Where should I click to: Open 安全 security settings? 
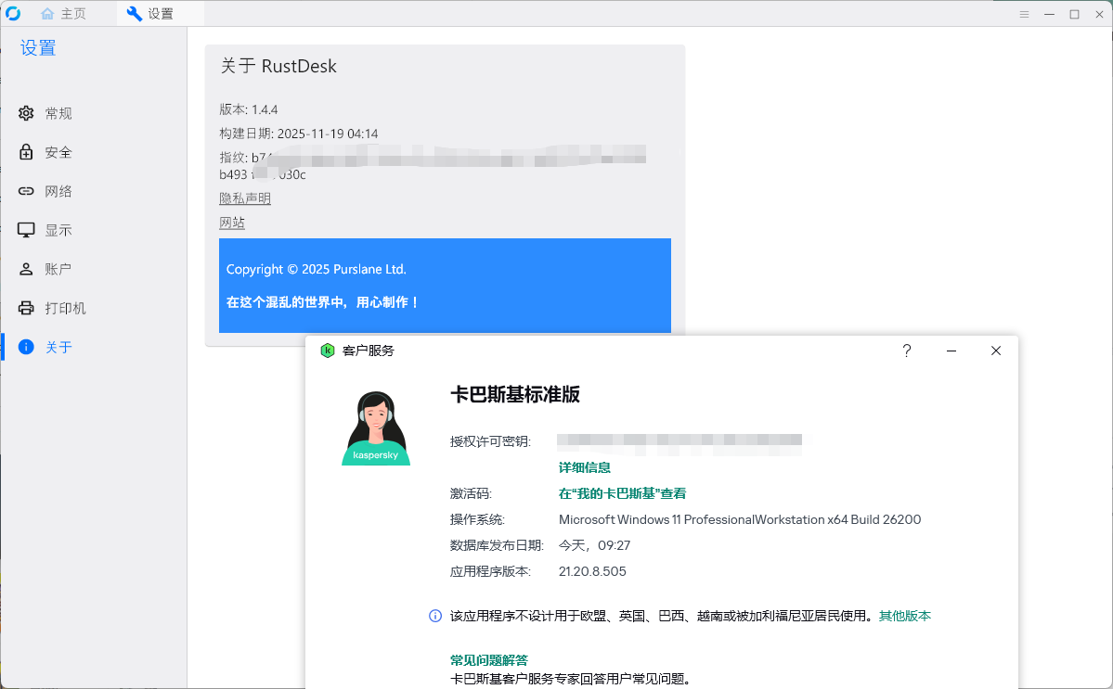[58, 152]
